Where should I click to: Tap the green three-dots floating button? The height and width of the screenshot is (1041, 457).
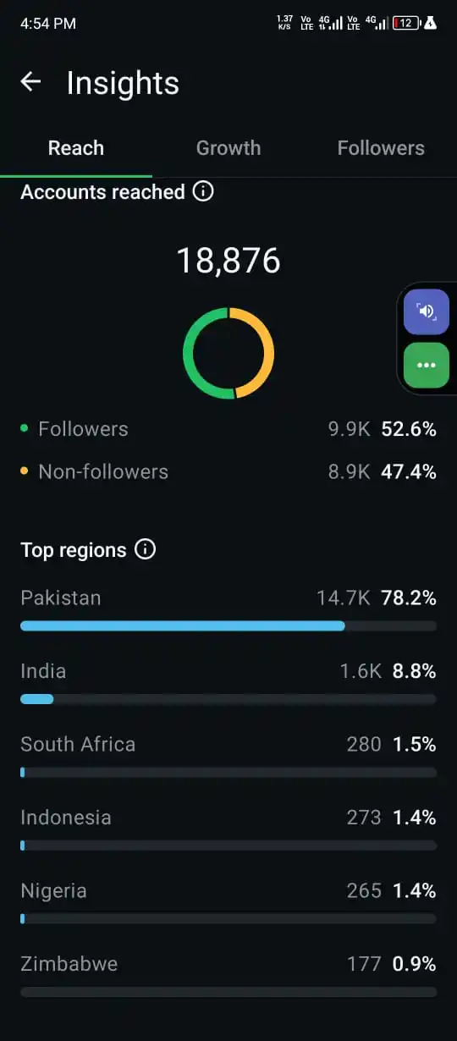tap(427, 365)
